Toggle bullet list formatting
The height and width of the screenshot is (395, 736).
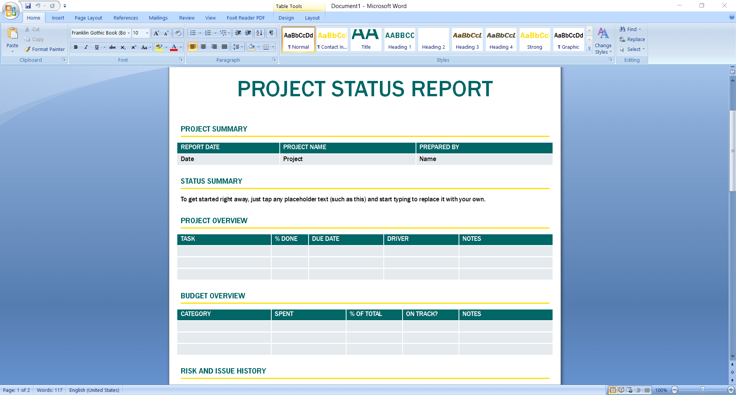(194, 33)
